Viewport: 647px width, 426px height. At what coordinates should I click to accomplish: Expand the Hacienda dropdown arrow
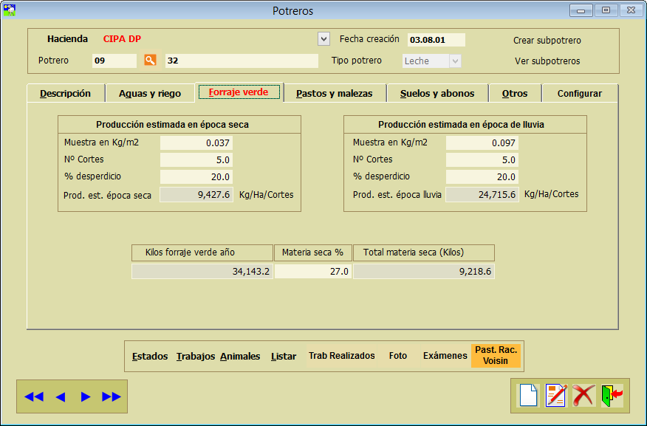323,38
